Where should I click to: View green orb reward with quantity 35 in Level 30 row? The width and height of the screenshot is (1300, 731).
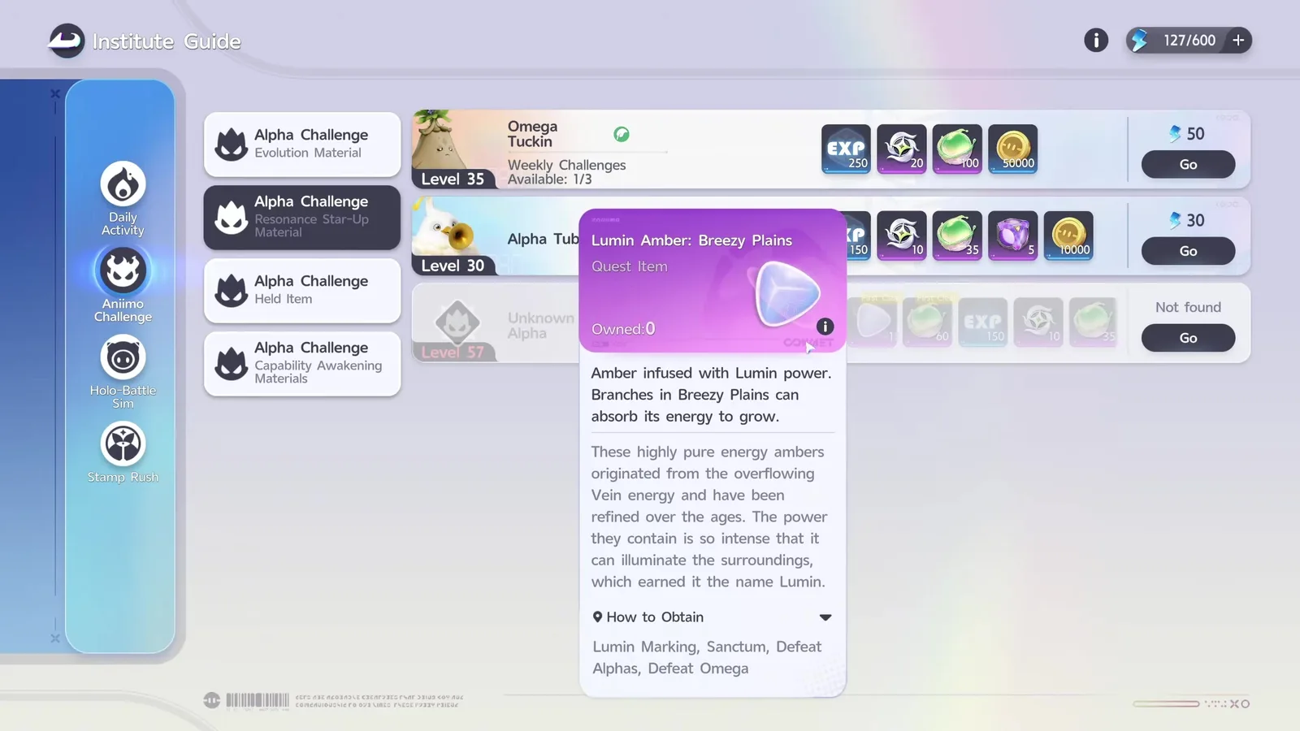957,236
